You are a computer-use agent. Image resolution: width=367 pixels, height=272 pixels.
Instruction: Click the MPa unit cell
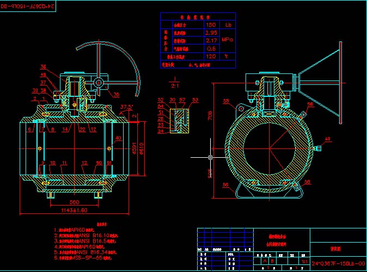[x=227, y=40]
